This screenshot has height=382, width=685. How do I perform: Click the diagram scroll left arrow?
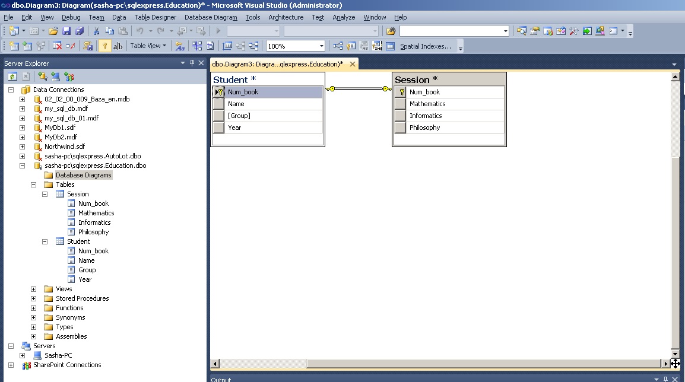coord(215,363)
